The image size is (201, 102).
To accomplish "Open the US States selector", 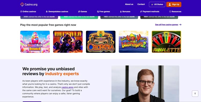I will 157,5.
